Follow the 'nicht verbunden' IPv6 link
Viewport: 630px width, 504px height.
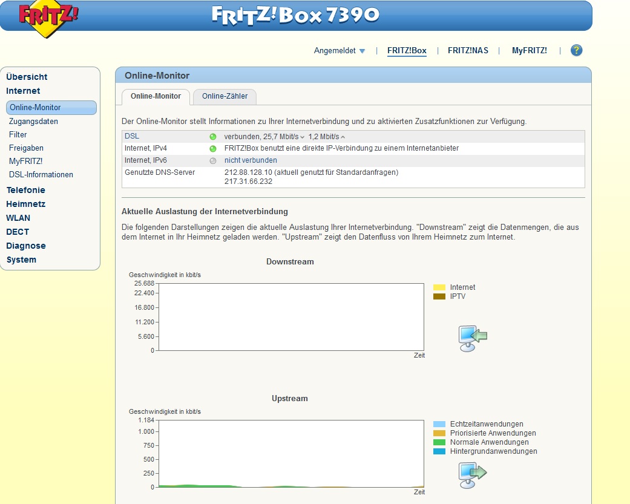point(251,160)
